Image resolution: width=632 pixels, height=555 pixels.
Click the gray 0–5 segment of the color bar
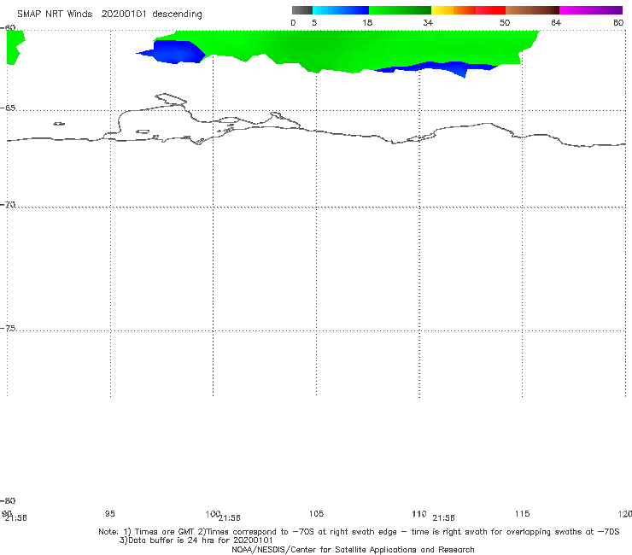click(301, 10)
